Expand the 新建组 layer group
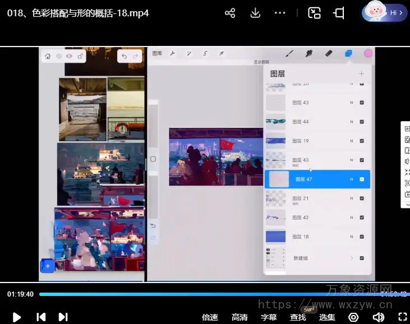Screen dimensions: 410x324 pyautogui.click(x=352, y=258)
